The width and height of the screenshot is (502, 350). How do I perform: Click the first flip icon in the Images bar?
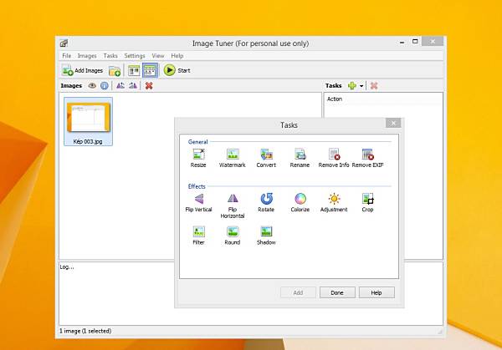120,86
